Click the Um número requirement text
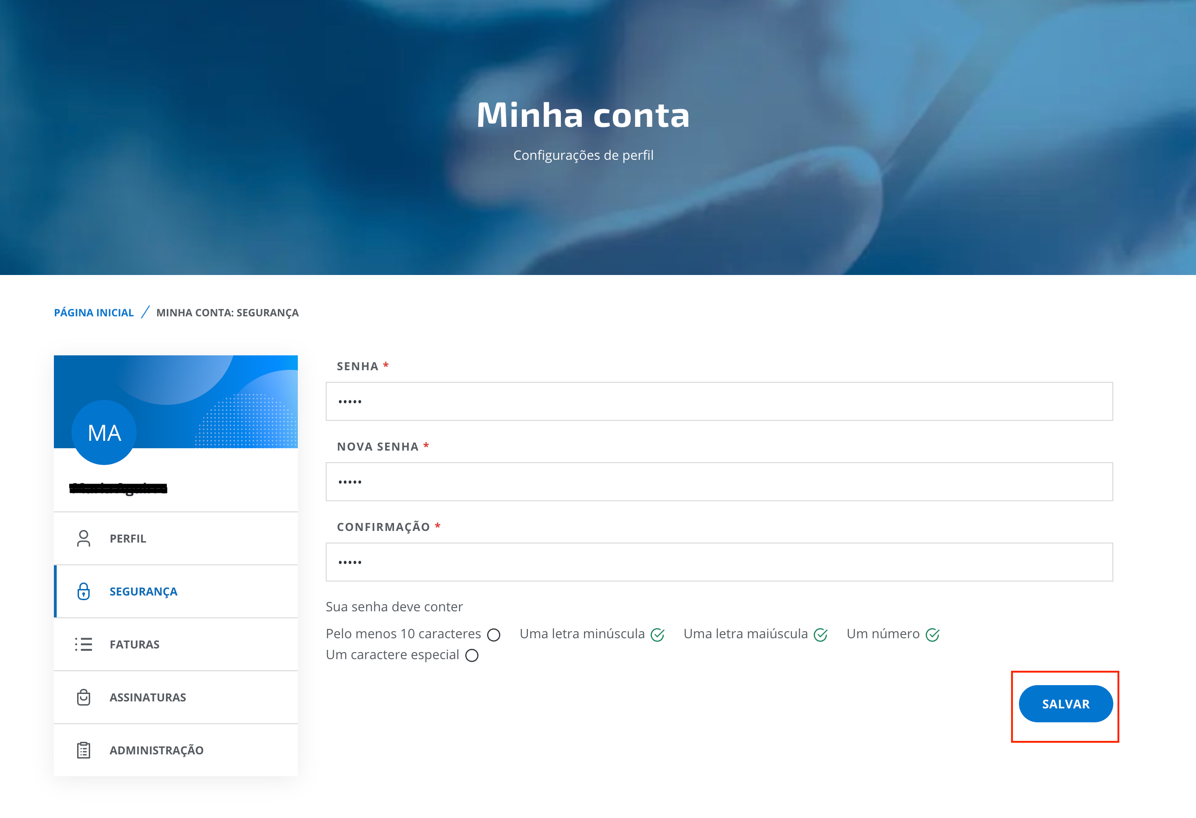The height and width of the screenshot is (818, 1196). point(883,634)
